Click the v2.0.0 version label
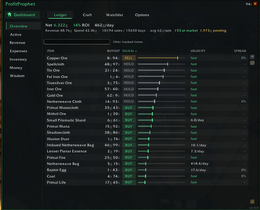The image size is (260, 210). 254,208
